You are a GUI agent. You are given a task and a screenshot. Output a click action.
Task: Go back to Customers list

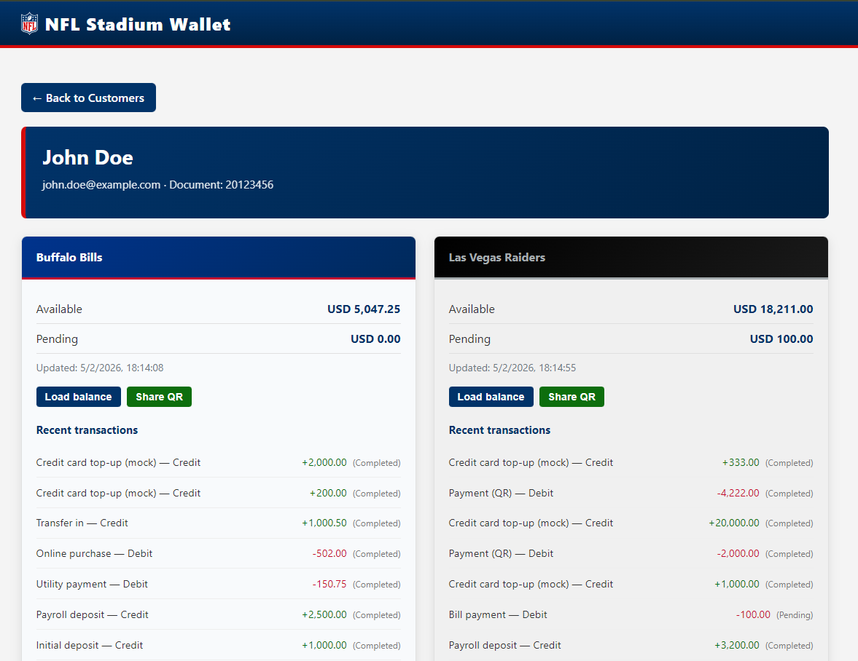click(88, 98)
